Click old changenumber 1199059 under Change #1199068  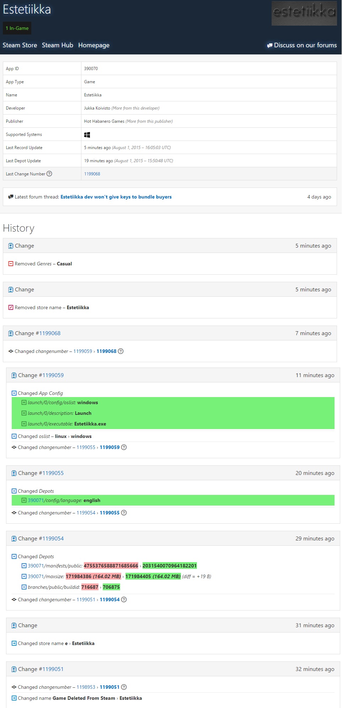82,351
